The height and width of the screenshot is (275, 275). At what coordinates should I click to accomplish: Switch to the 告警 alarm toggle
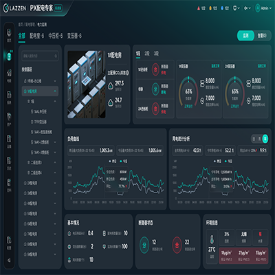[262, 36]
